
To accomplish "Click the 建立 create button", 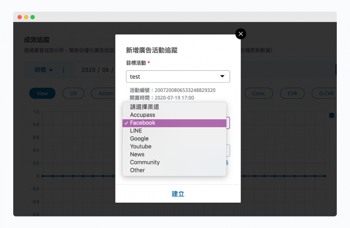I will click(178, 194).
